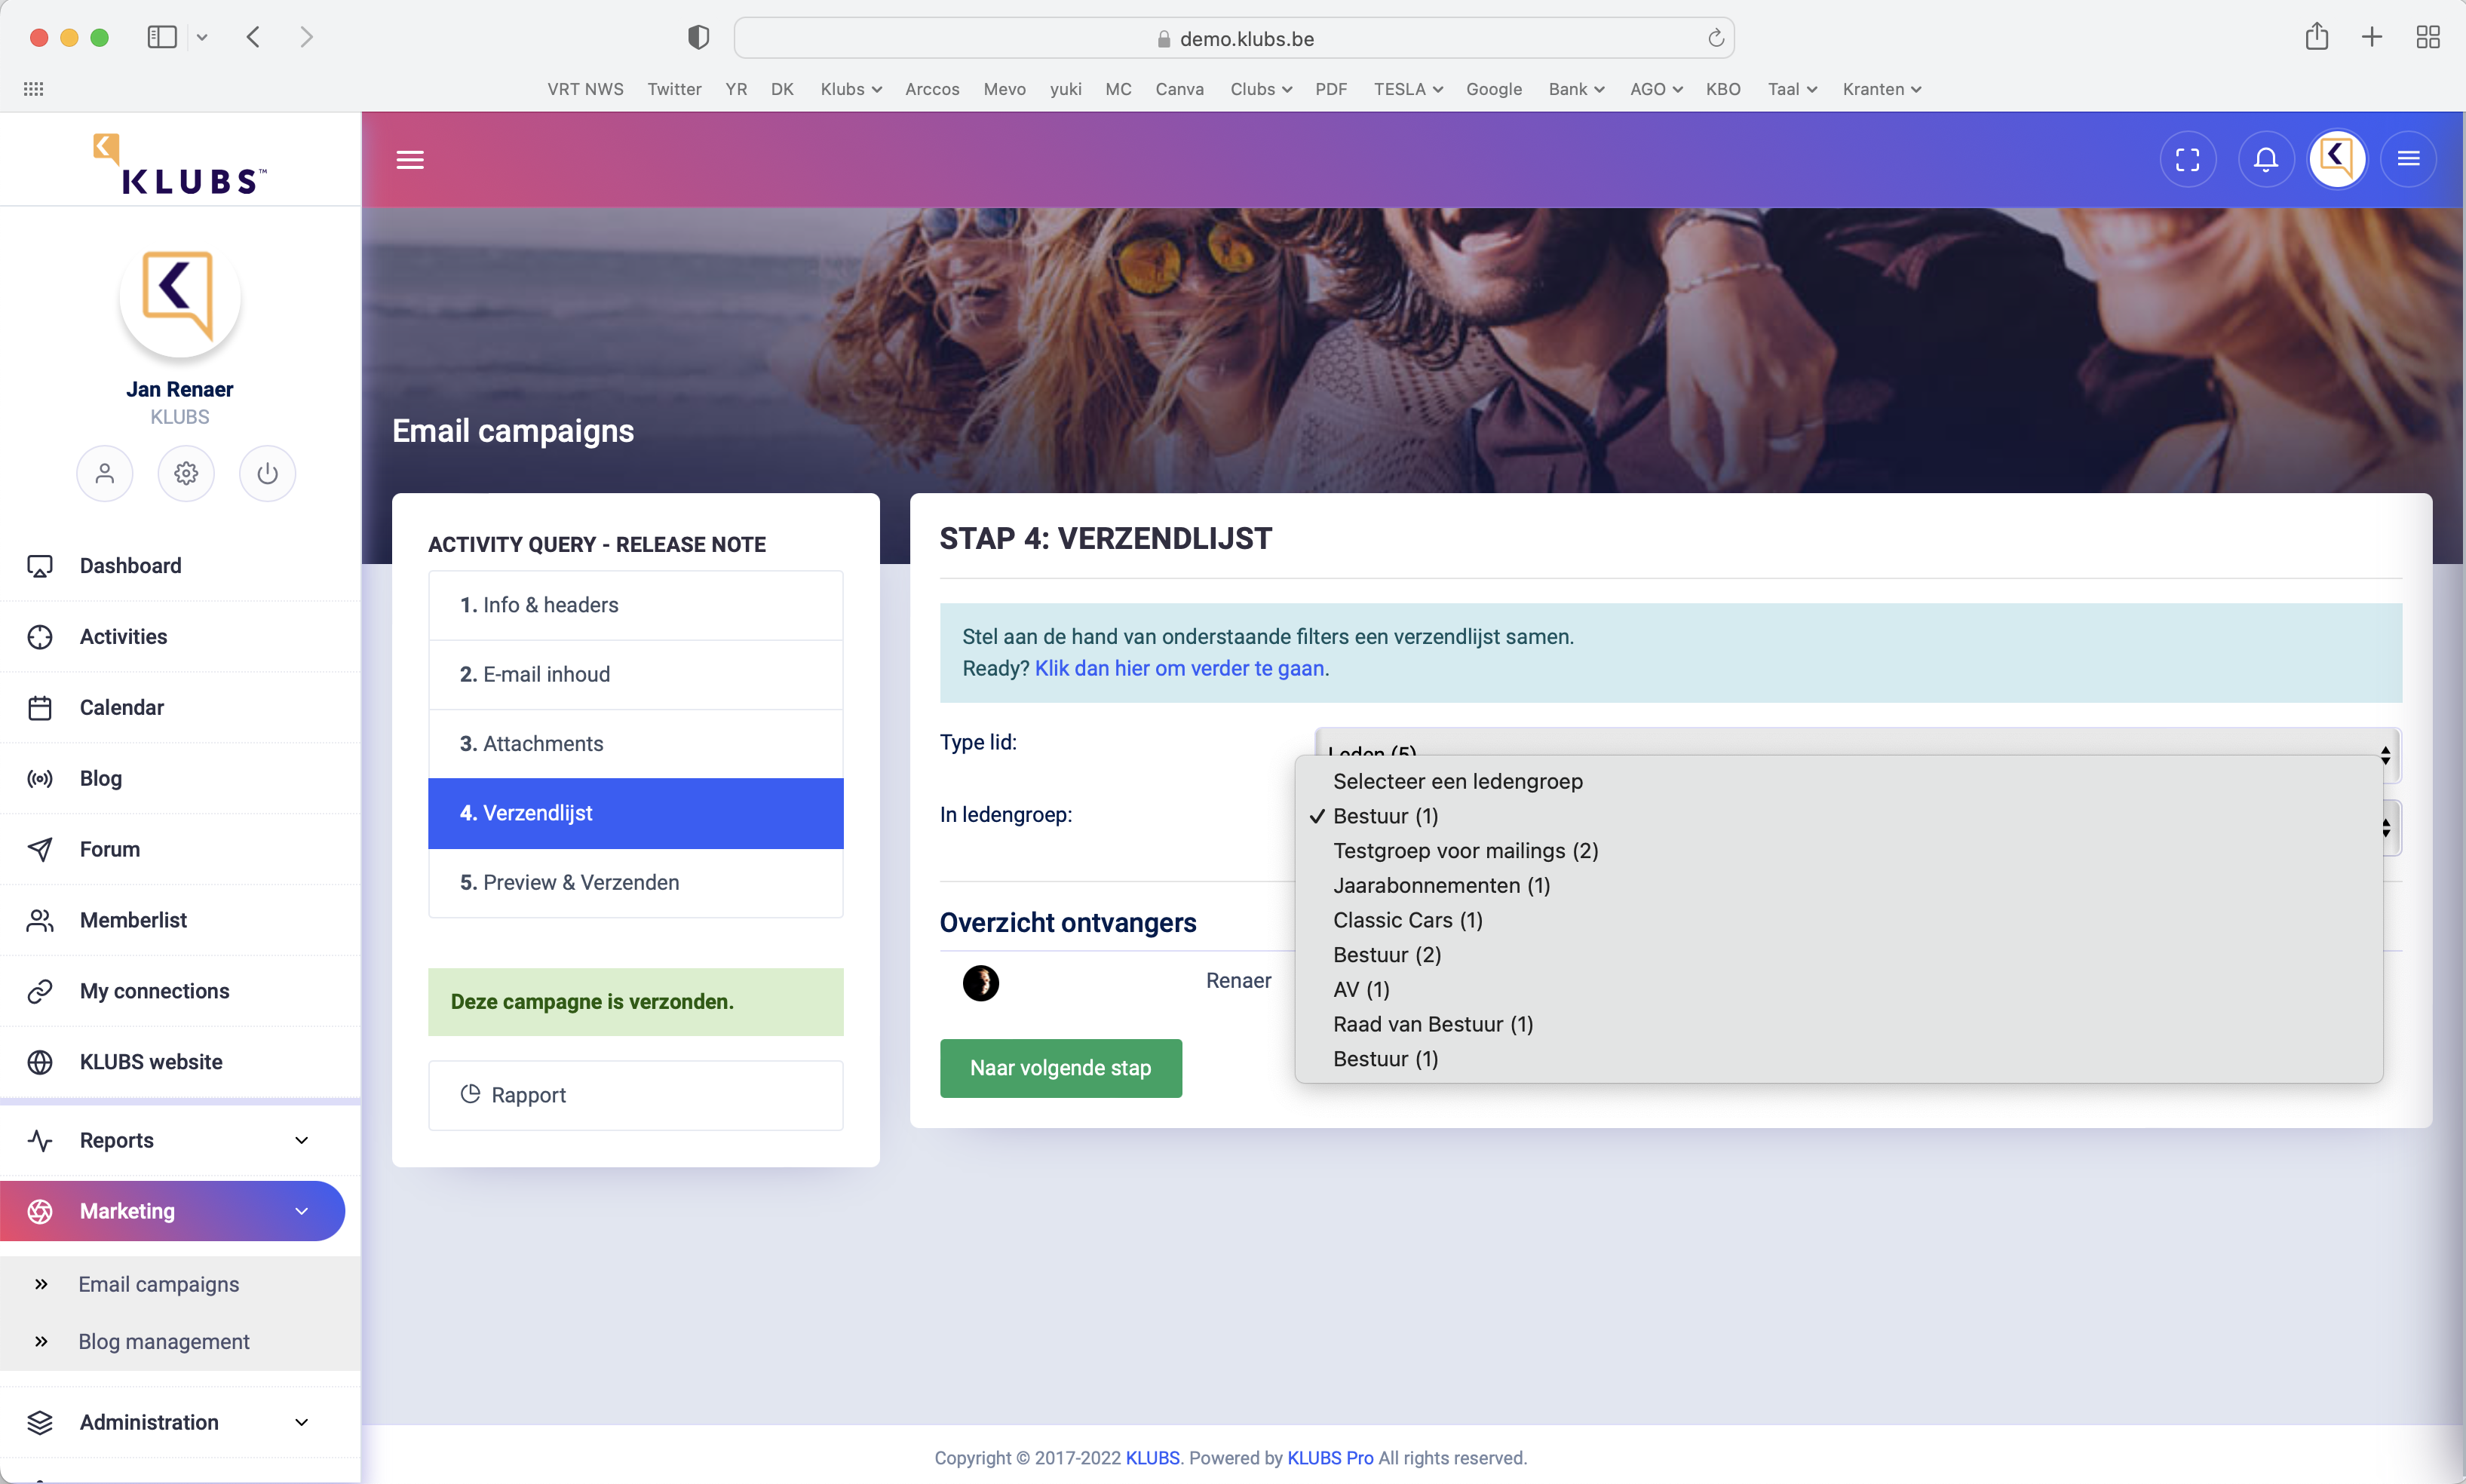The height and width of the screenshot is (1484, 2466).
Task: Click the power logout icon under Jan Renaer
Action: (x=267, y=473)
